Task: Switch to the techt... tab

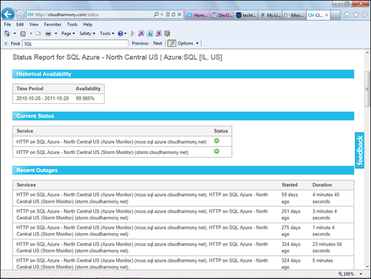Action: tap(246, 15)
